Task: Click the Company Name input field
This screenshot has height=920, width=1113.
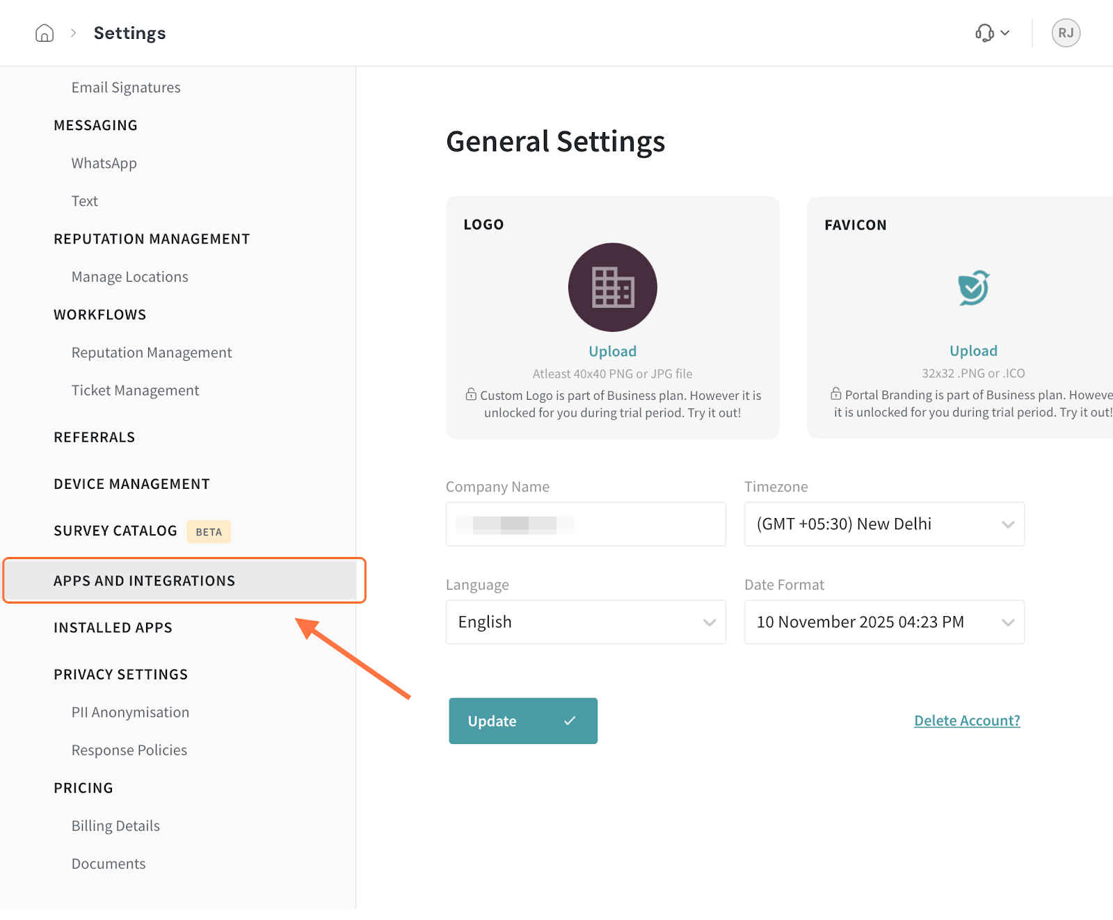Action: point(585,524)
